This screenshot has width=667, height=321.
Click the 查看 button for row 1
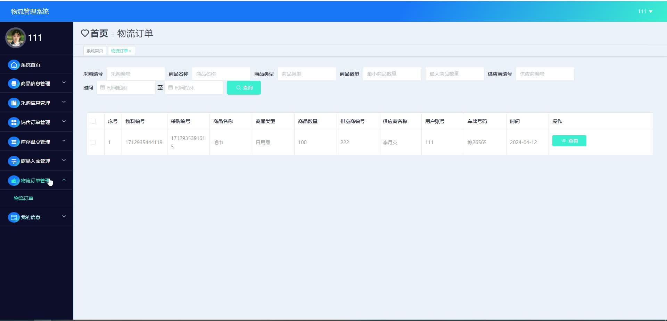tap(569, 141)
